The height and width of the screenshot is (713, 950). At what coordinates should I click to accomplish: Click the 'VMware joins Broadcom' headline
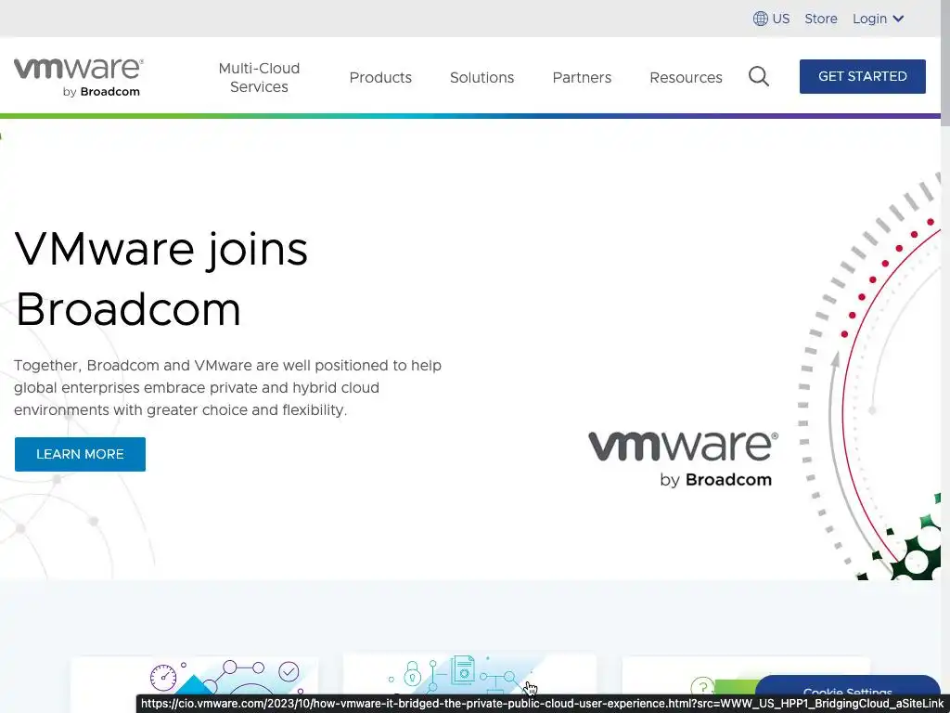pyautogui.click(x=161, y=279)
